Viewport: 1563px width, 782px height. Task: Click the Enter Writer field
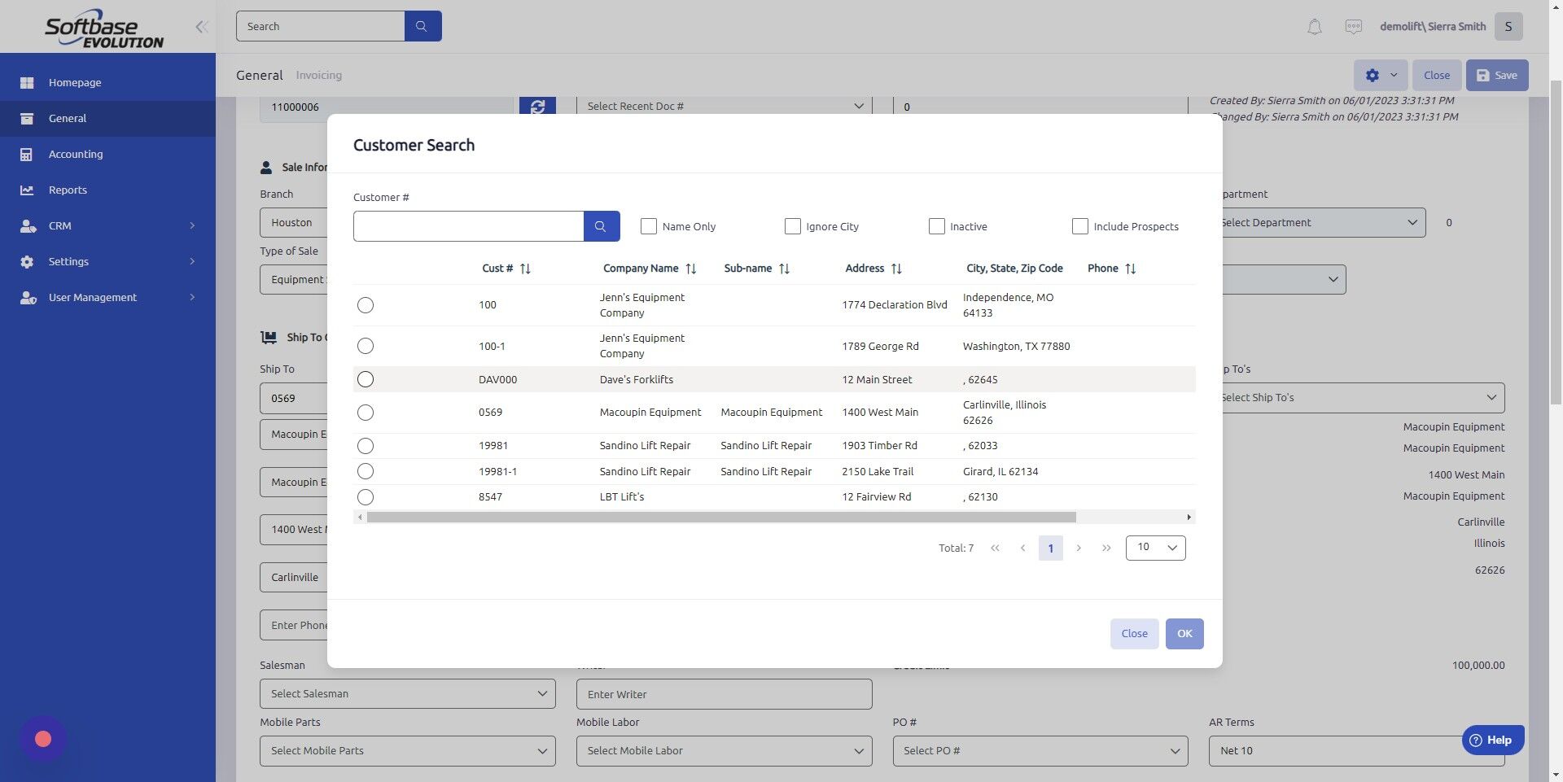click(x=724, y=694)
